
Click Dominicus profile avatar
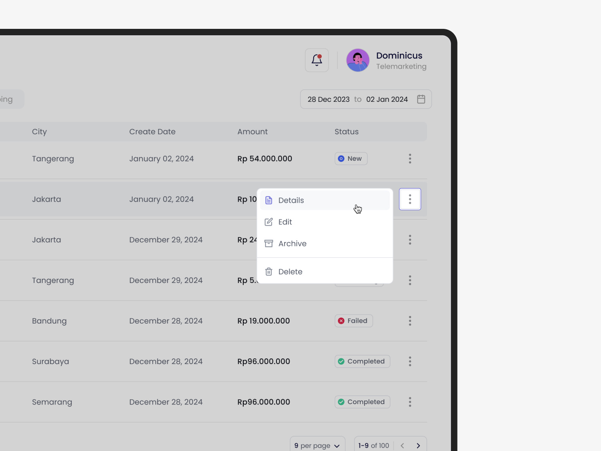(x=358, y=60)
